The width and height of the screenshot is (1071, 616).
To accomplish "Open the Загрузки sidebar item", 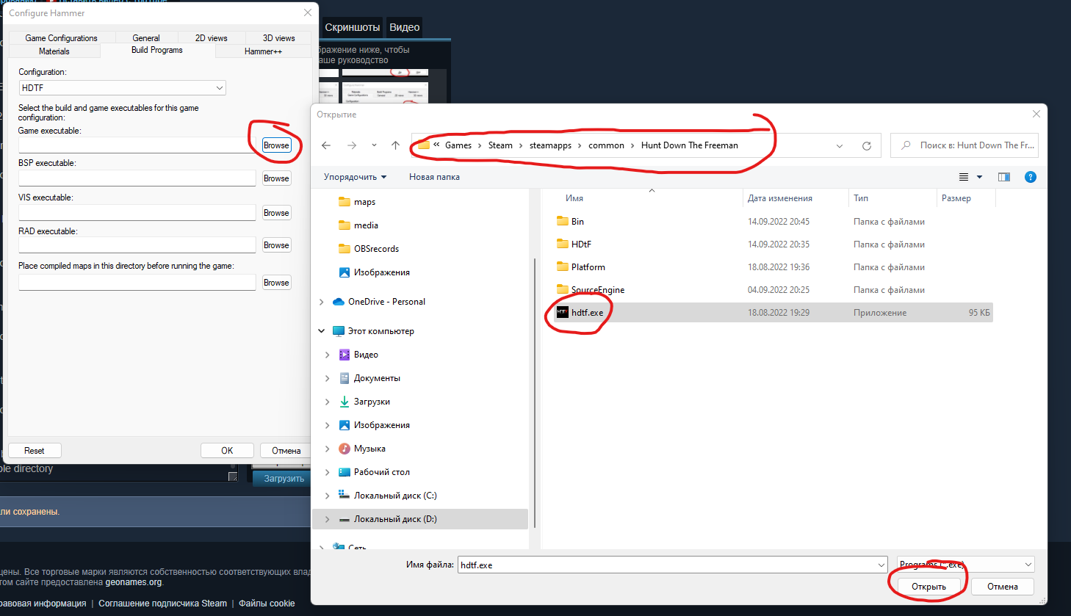I will (x=364, y=402).
